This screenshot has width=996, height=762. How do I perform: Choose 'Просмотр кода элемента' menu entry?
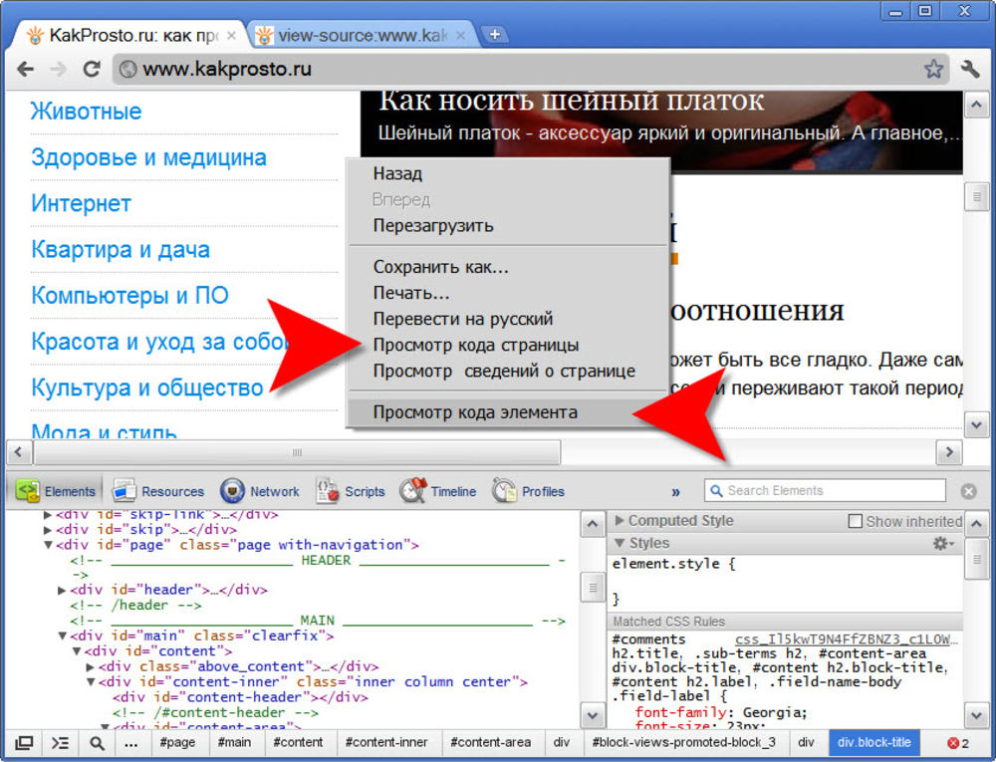tap(475, 411)
